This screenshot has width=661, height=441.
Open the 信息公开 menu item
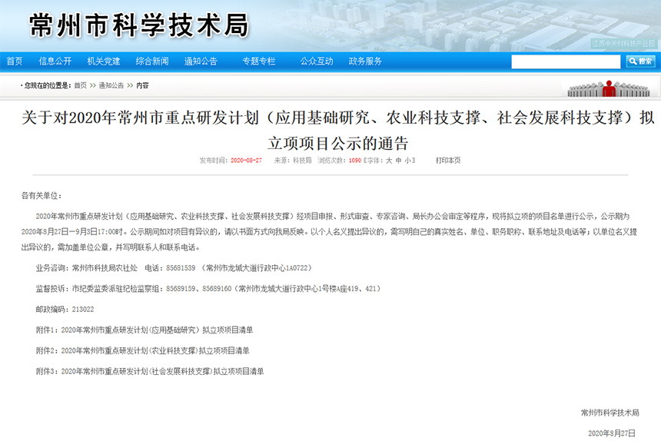tap(55, 61)
